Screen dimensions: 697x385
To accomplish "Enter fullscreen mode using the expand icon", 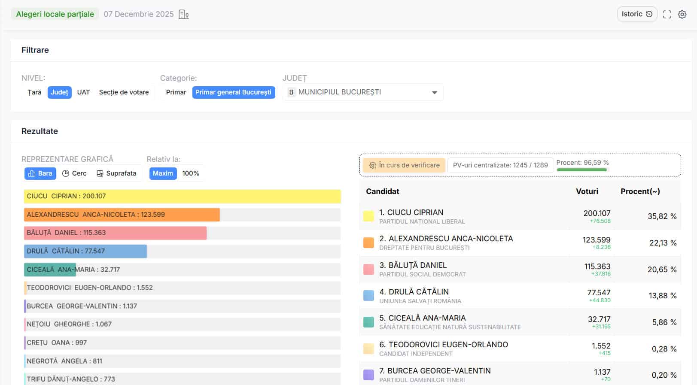I will pyautogui.click(x=667, y=14).
